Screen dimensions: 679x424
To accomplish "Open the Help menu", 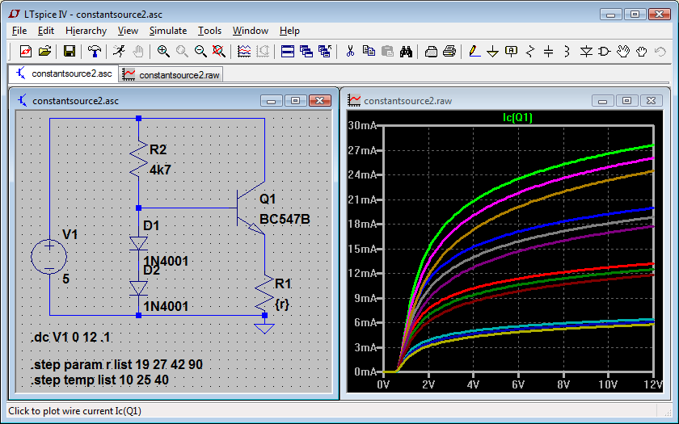I will [x=289, y=31].
